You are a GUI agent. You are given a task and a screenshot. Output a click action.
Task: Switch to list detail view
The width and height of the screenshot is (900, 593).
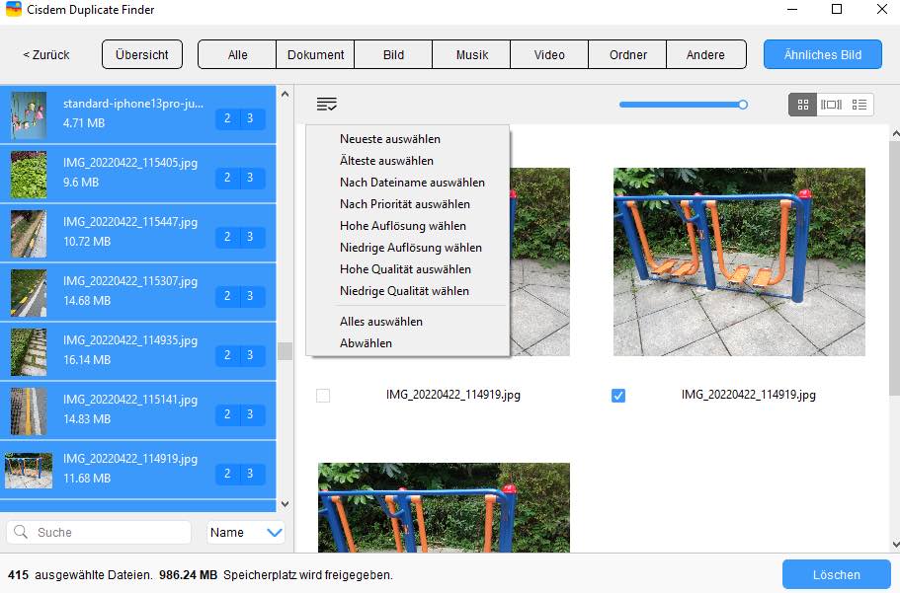pos(859,105)
